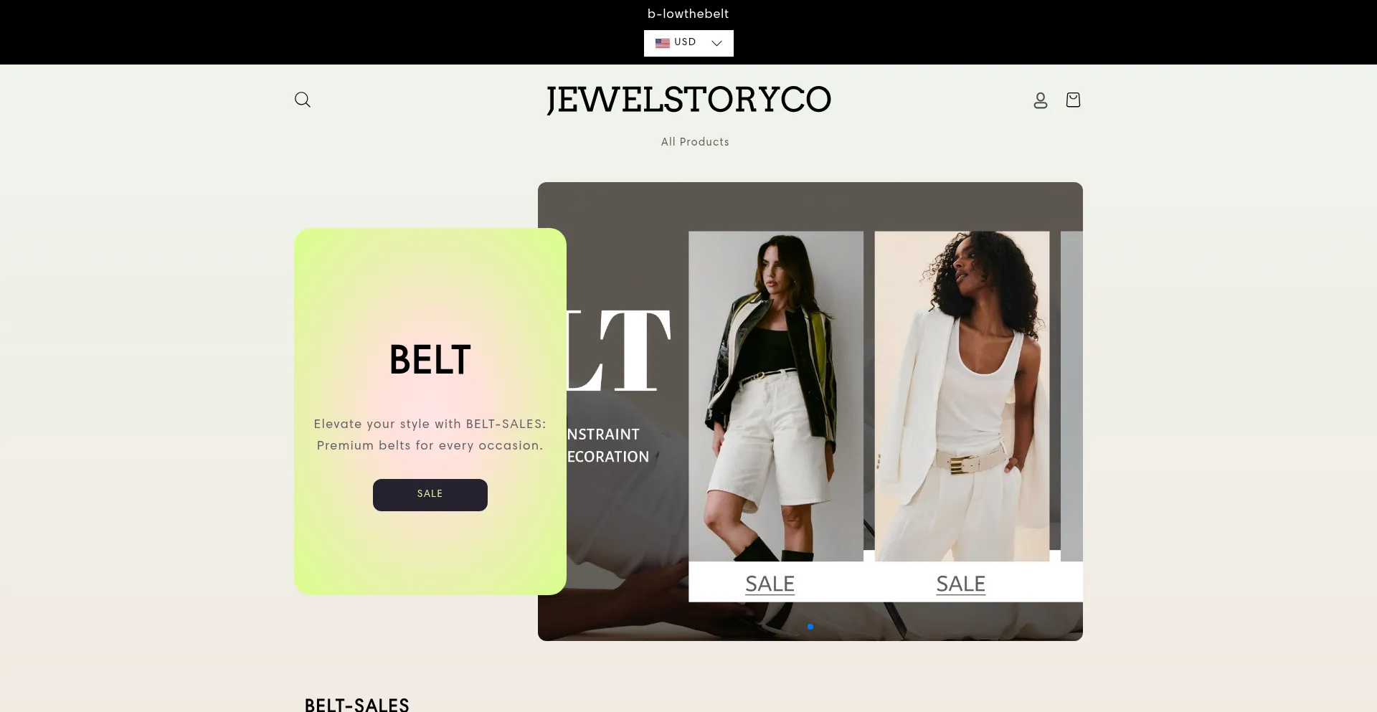Viewport: 1377px width, 712px height.
Task: Select the blue slideshow pagination dot
Action: [810, 627]
